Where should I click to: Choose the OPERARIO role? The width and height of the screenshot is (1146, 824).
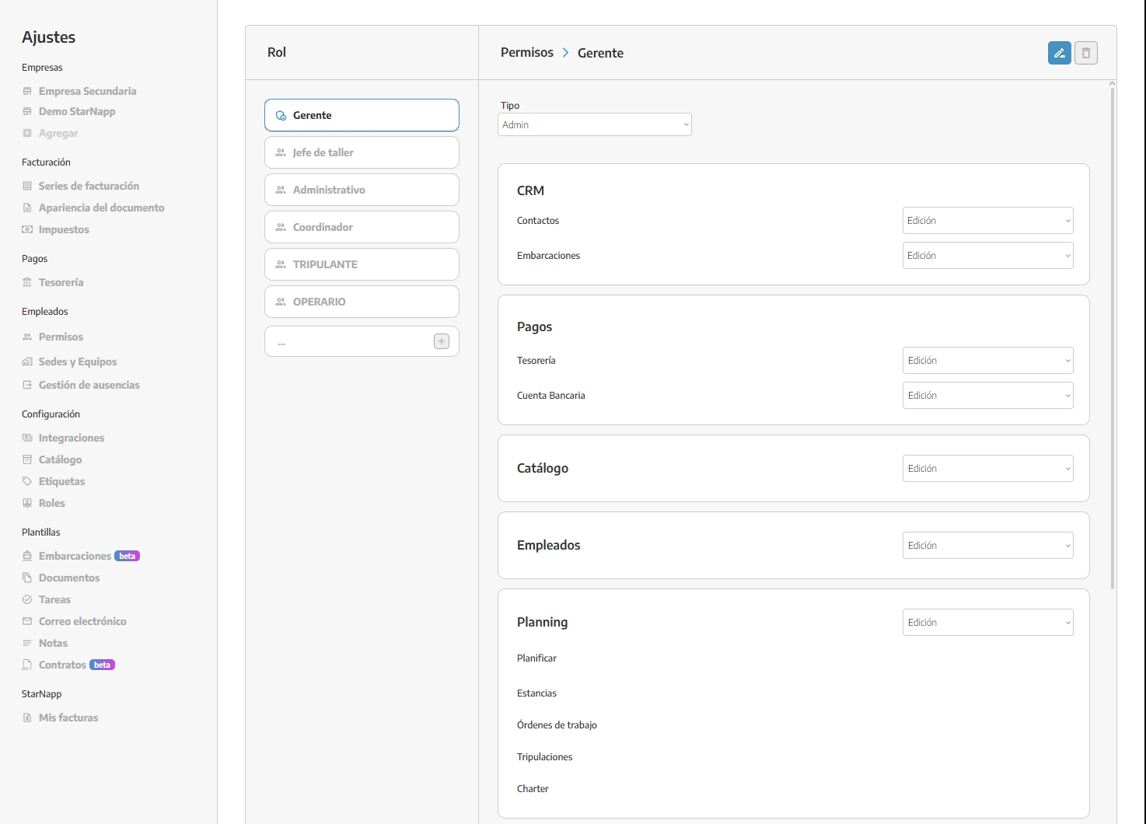[x=362, y=302]
